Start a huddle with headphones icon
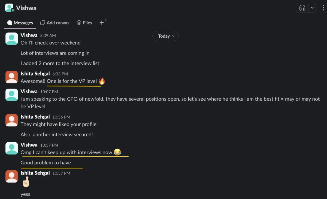This screenshot has width=327, height=199. point(302,8)
